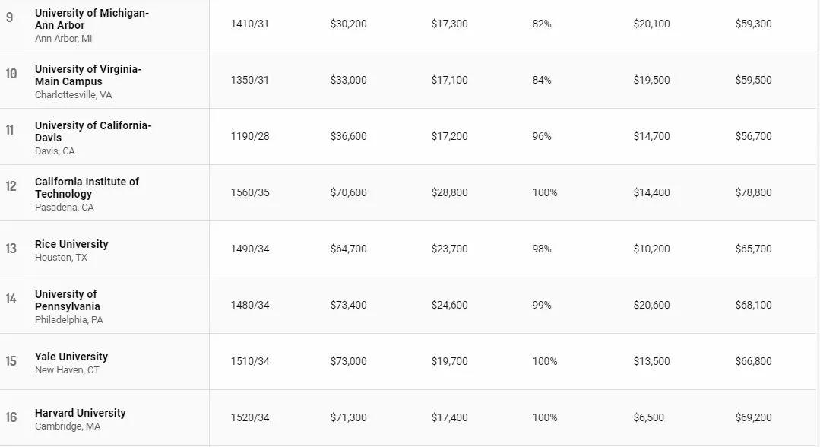This screenshot has width=820, height=447.
Task: Open University of Pennsylvania listing
Action: [68, 300]
